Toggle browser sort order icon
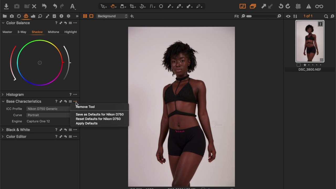The width and height of the screenshot is (336, 189). pyautogui.click(x=295, y=16)
